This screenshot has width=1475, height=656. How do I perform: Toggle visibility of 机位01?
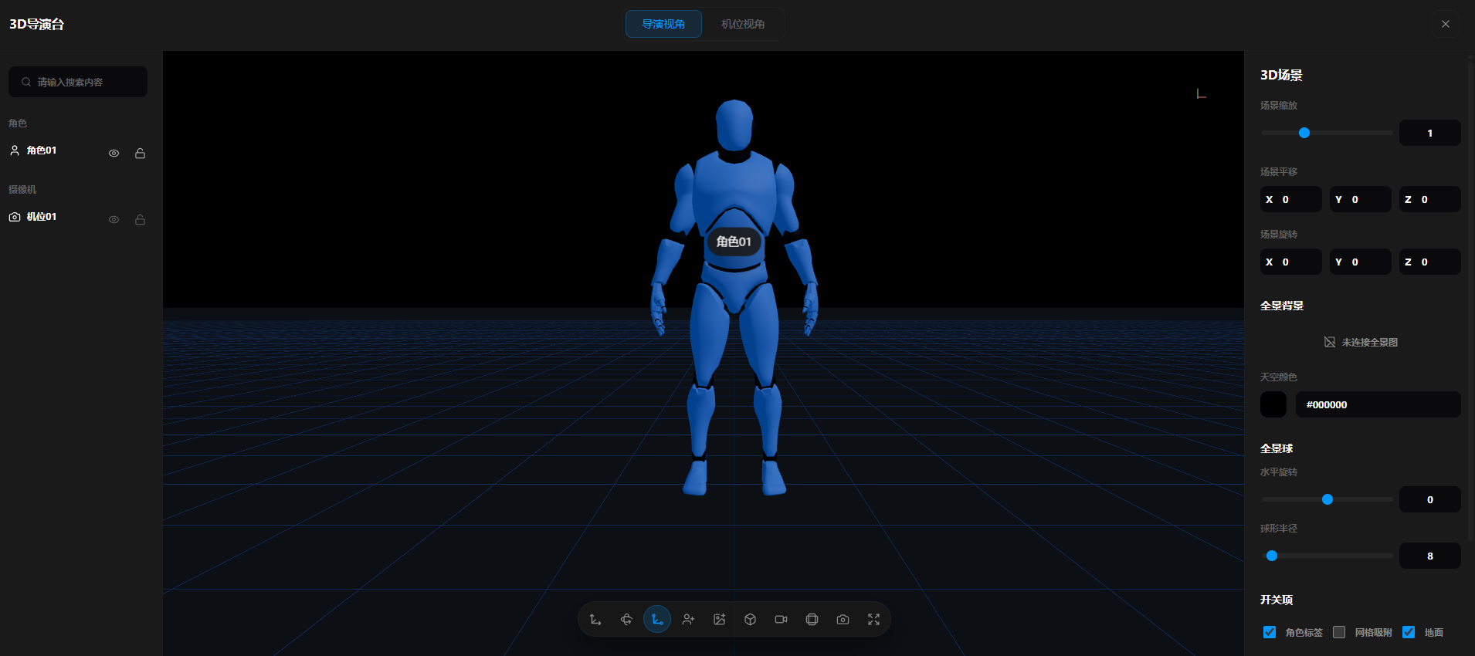click(x=114, y=220)
